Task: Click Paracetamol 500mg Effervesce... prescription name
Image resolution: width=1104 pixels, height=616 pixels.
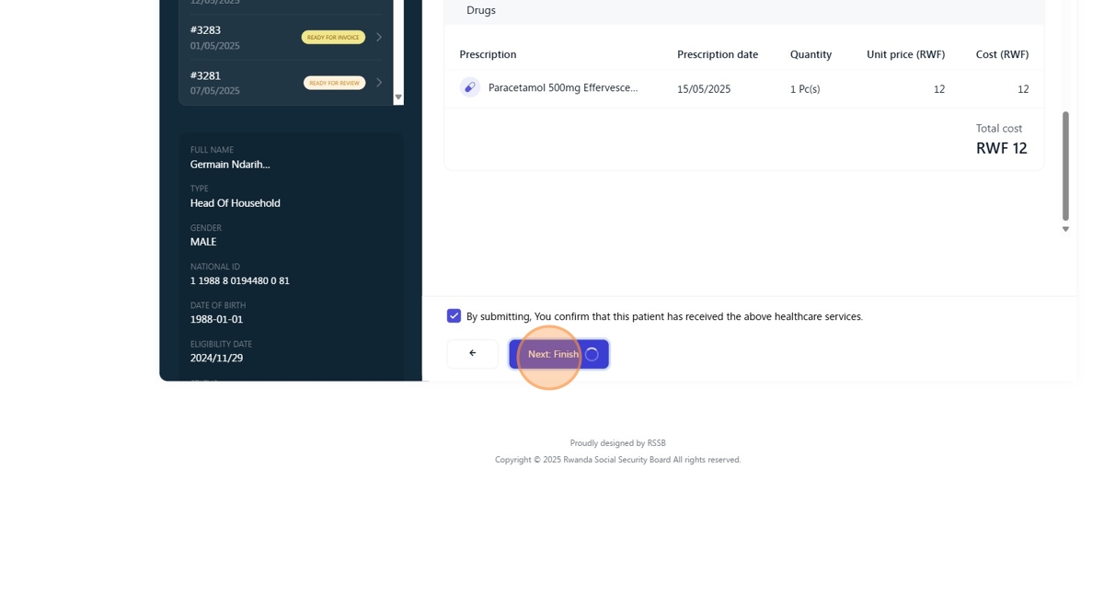Action: [563, 87]
